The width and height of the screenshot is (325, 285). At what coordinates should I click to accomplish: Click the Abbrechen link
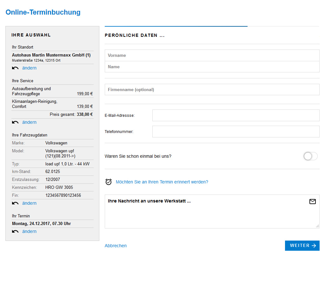(116, 246)
